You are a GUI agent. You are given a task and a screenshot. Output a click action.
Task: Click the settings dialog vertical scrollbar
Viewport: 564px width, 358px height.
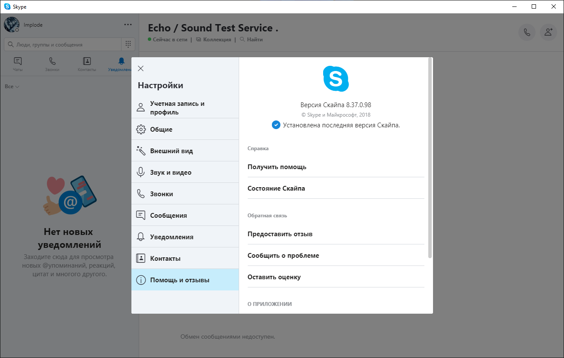point(430,158)
